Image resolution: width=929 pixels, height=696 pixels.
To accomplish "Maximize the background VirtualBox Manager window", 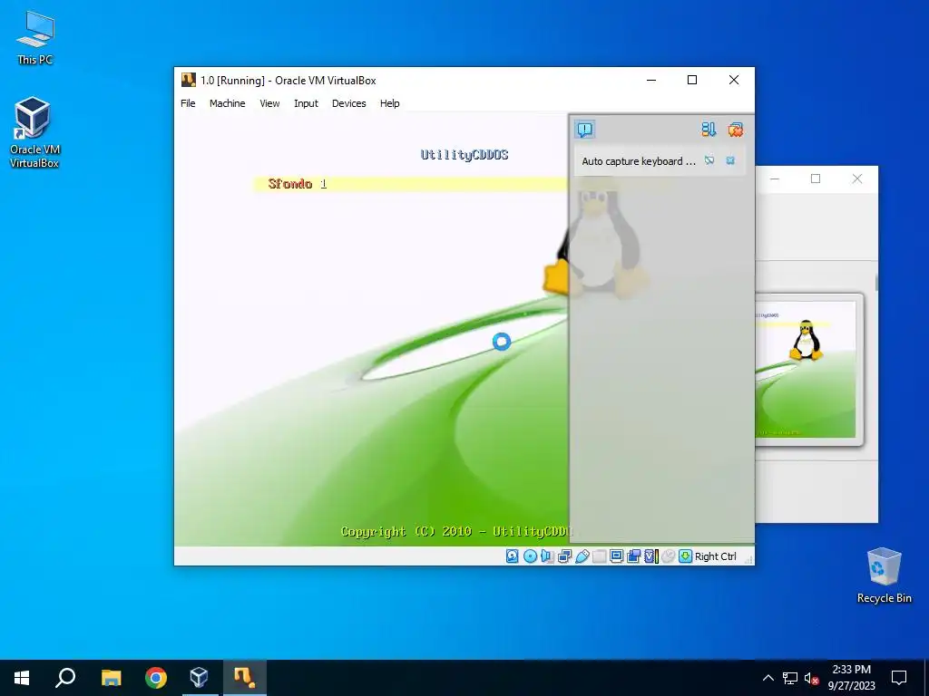I will coord(816,179).
